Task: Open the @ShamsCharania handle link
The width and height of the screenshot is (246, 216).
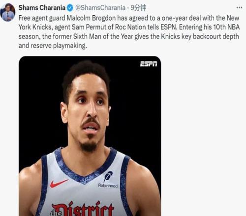Action: point(100,8)
